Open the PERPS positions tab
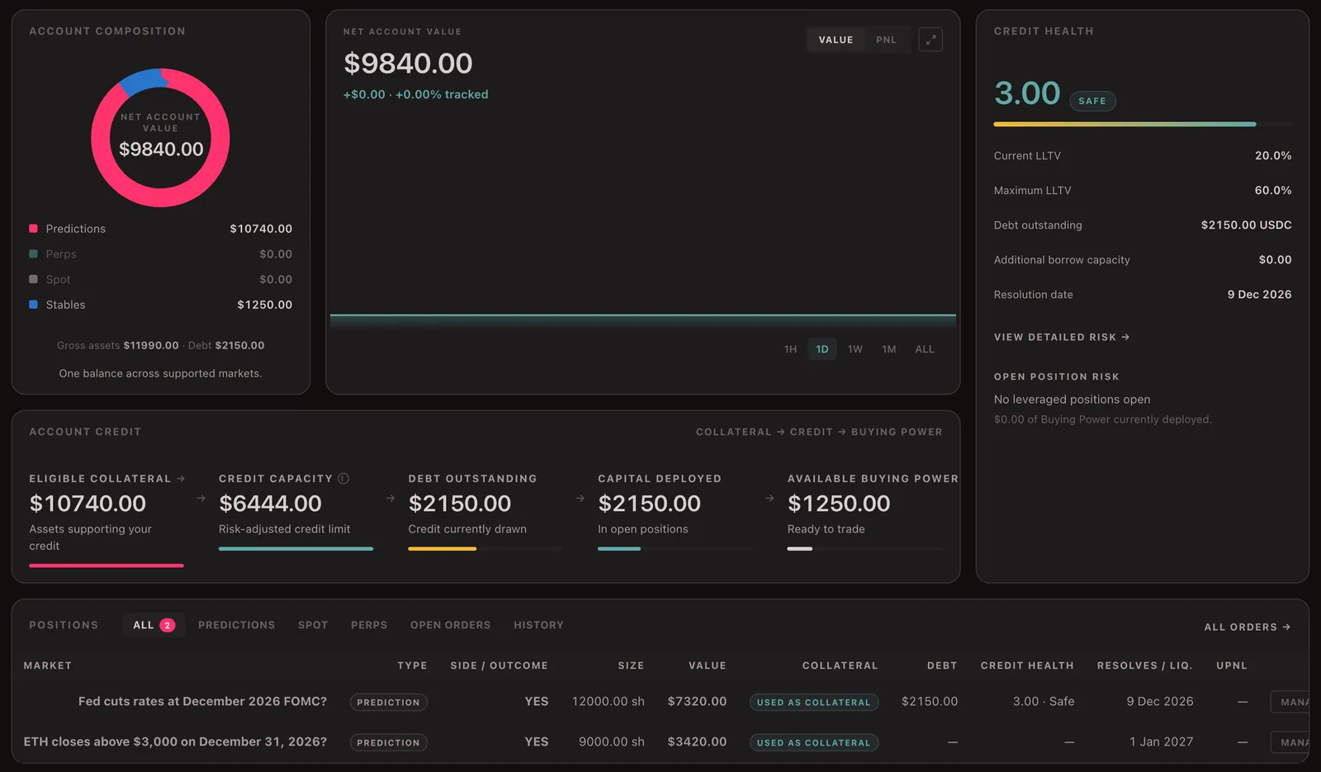The image size is (1321, 772). [x=369, y=625]
